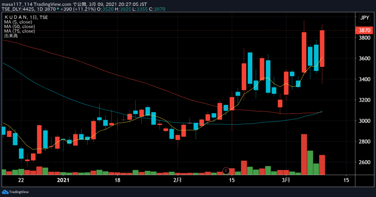Click the KUDAN, 1日, TSE symbol title
Image resolution: width=376 pixels, height=197 pixels.
pos(26,17)
